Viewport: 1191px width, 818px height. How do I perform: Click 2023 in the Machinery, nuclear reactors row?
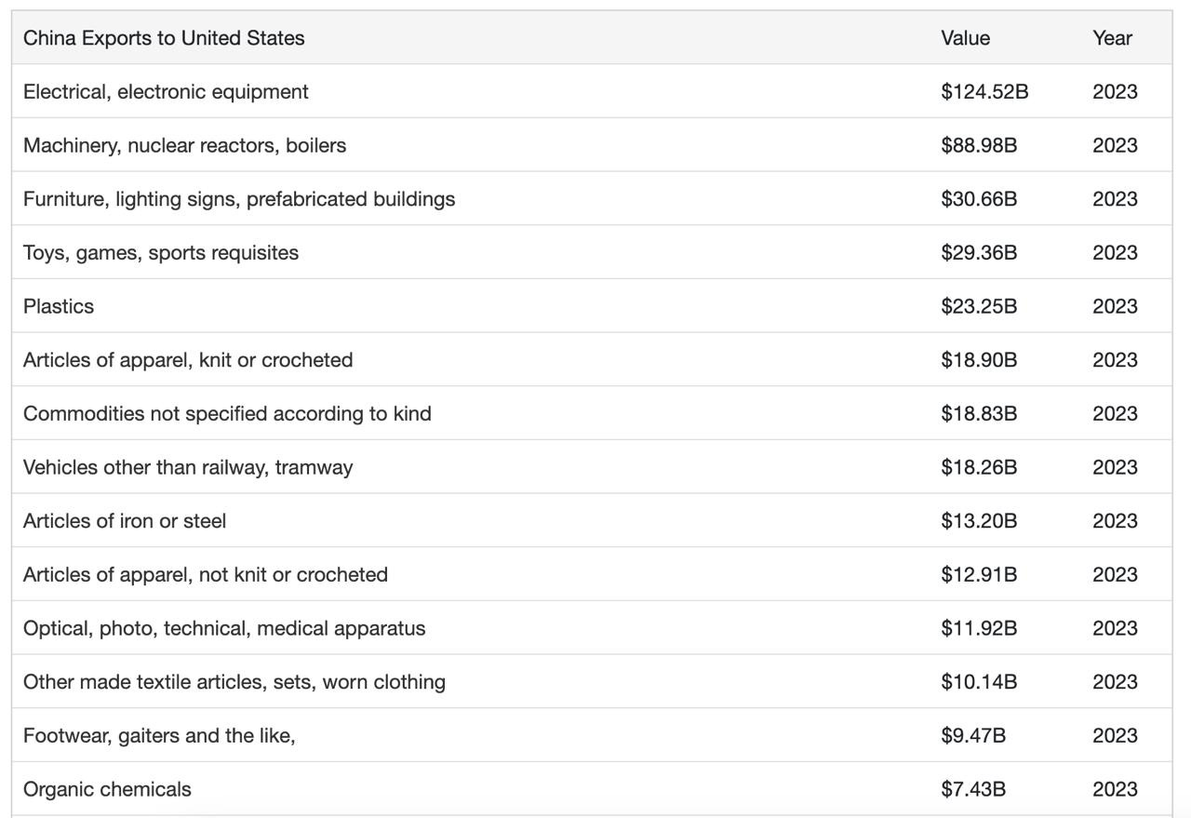point(1115,145)
